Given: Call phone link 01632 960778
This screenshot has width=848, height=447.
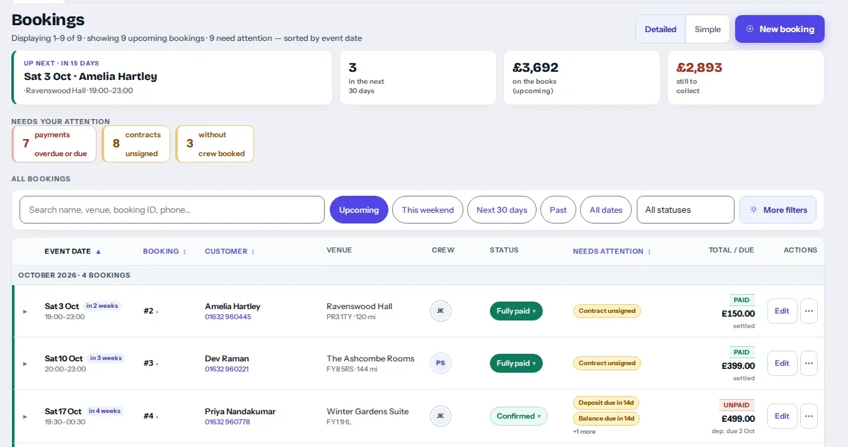Looking at the screenshot, I should pos(228,422).
